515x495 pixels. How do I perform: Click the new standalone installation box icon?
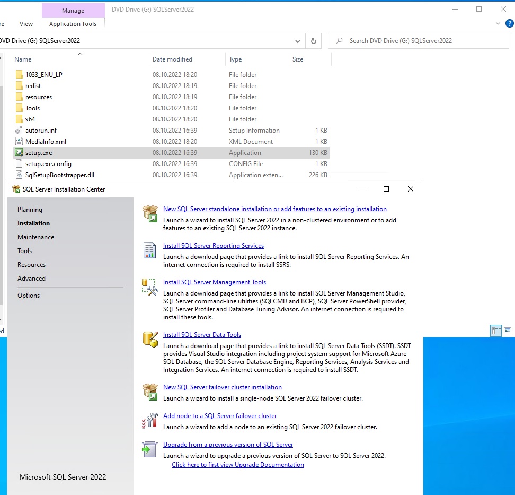click(x=150, y=214)
